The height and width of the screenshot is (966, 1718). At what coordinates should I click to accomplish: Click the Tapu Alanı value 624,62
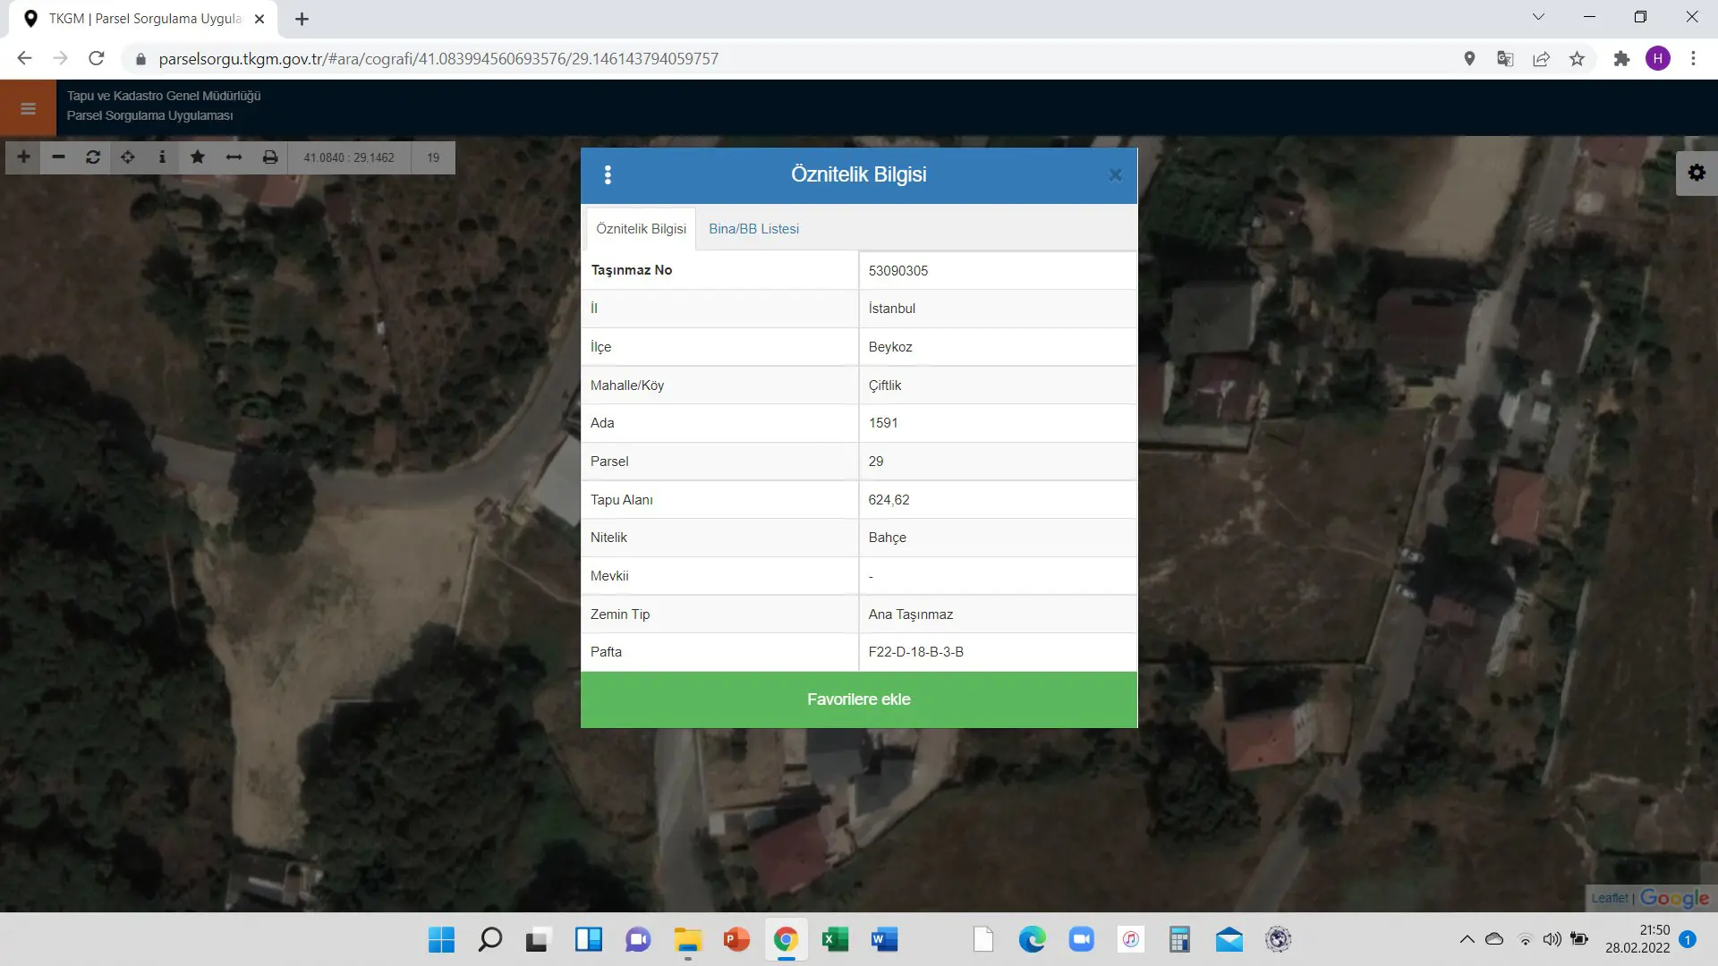889,500
